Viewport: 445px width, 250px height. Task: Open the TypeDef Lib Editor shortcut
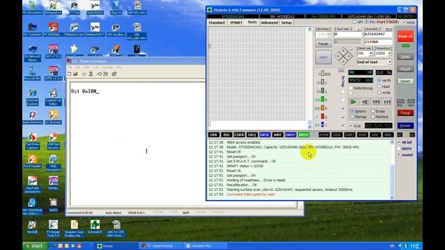pyautogui.click(x=53, y=97)
